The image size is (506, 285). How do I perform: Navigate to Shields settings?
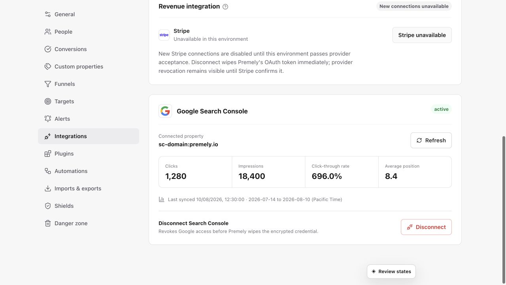click(x=89, y=206)
